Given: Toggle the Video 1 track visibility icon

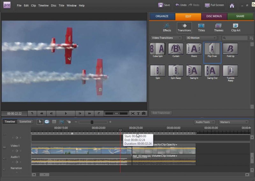Looking at the screenshot, I should click(x=4, y=147).
